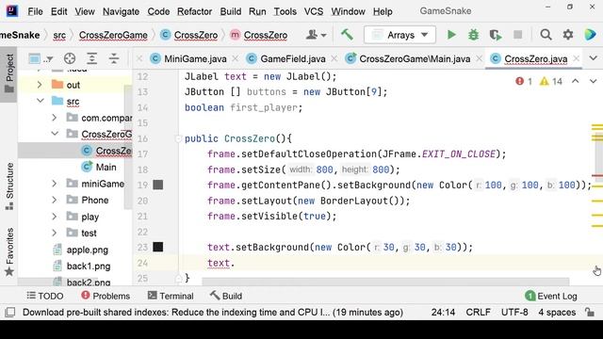Run with coverage icon
This screenshot has height=339, width=603.
(x=496, y=35)
